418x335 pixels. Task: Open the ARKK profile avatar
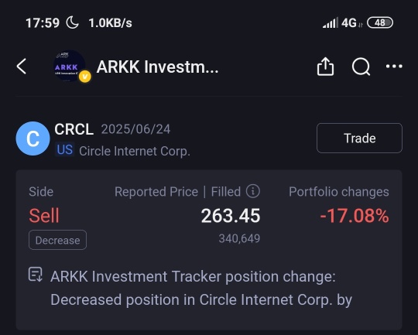coord(70,66)
